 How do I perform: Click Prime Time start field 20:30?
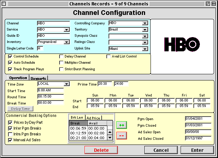(x=105, y=84)
